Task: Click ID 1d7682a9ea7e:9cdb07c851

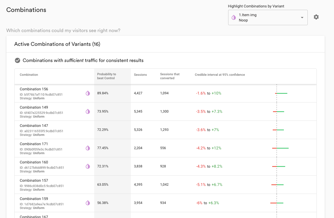Action: (42, 204)
